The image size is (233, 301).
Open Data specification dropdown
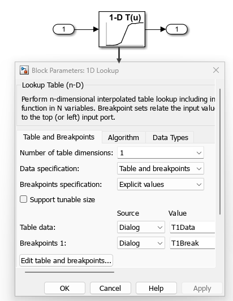pyautogui.click(x=161, y=168)
